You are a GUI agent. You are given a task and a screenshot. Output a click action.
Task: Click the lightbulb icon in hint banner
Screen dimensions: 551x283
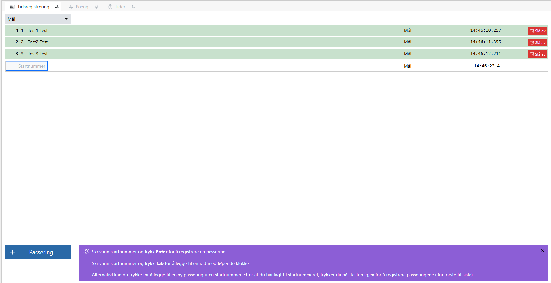(86, 251)
